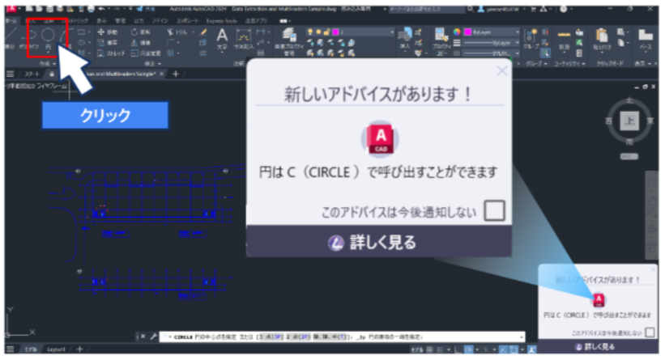The height and width of the screenshot is (360, 665).
Task: Toggle snap mode in the status bar
Action: click(x=440, y=349)
